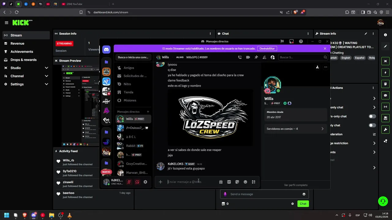The width and height of the screenshot is (392, 220).
Task: Expand the first Channel Actions chevron row
Action: 374,98
